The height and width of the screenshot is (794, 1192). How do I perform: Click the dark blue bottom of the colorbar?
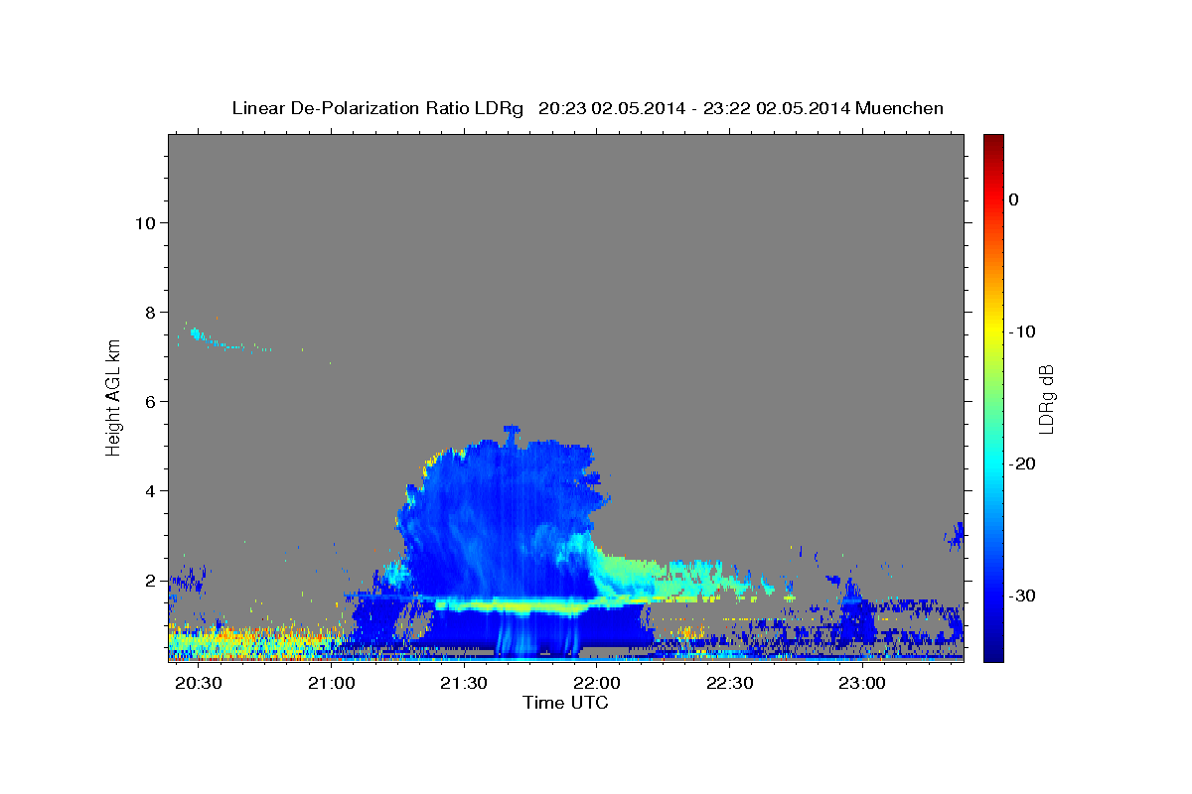pos(993,650)
